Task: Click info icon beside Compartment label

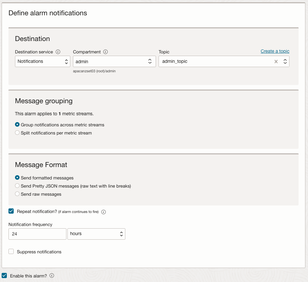Action: pyautogui.click(x=105, y=52)
